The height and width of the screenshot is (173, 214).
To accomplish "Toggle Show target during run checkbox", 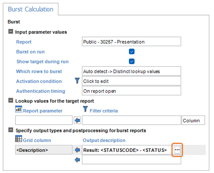I will 132,61.
